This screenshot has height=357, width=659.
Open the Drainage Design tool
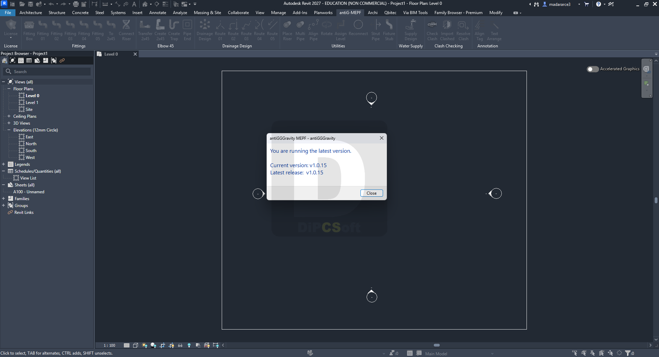pyautogui.click(x=205, y=30)
